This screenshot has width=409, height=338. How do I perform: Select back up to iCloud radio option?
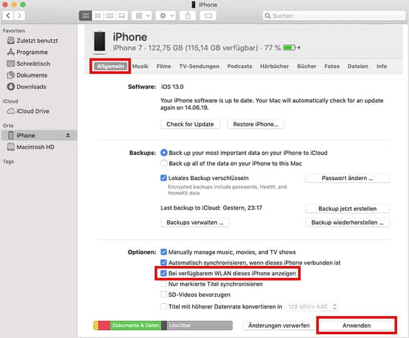[x=164, y=153]
